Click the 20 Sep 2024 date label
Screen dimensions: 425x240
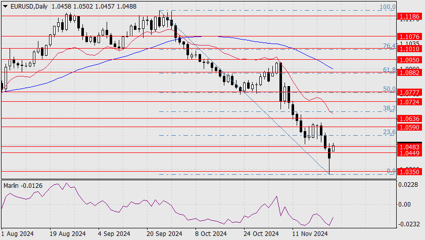pos(164,234)
